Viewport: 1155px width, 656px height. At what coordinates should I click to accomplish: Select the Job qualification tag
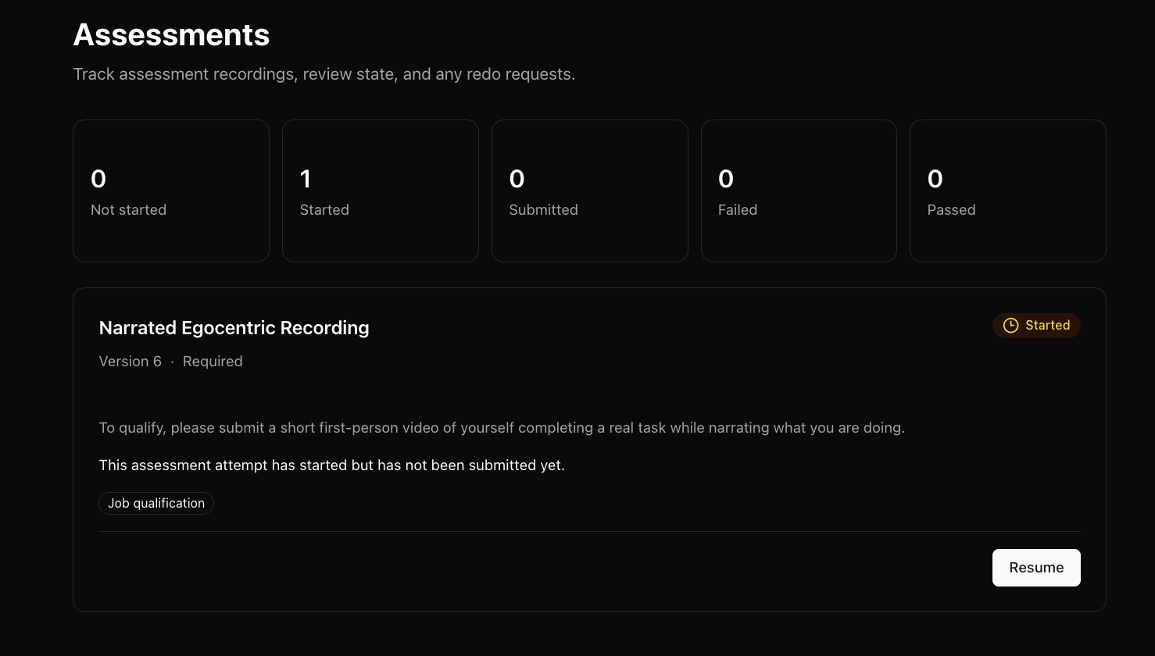(x=156, y=504)
